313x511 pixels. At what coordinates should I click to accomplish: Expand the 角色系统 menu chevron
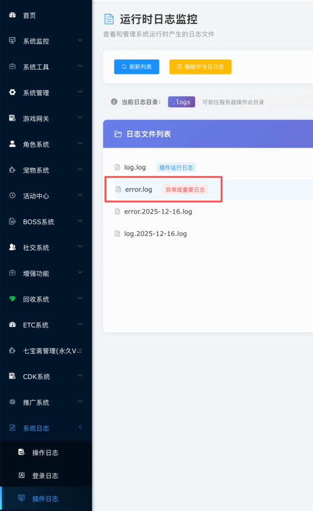coord(80,143)
